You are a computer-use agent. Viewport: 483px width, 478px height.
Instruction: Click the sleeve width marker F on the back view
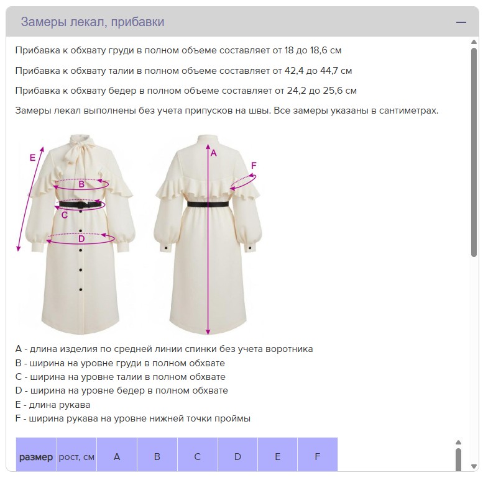coord(254,165)
